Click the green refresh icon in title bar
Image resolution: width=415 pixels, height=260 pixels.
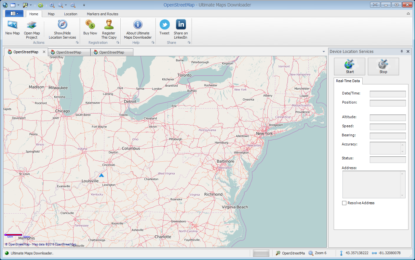pos(40,5)
